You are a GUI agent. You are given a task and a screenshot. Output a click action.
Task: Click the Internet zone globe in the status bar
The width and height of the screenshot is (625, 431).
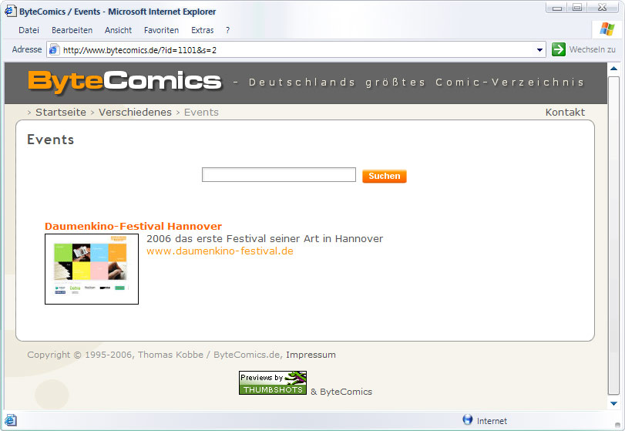point(467,420)
